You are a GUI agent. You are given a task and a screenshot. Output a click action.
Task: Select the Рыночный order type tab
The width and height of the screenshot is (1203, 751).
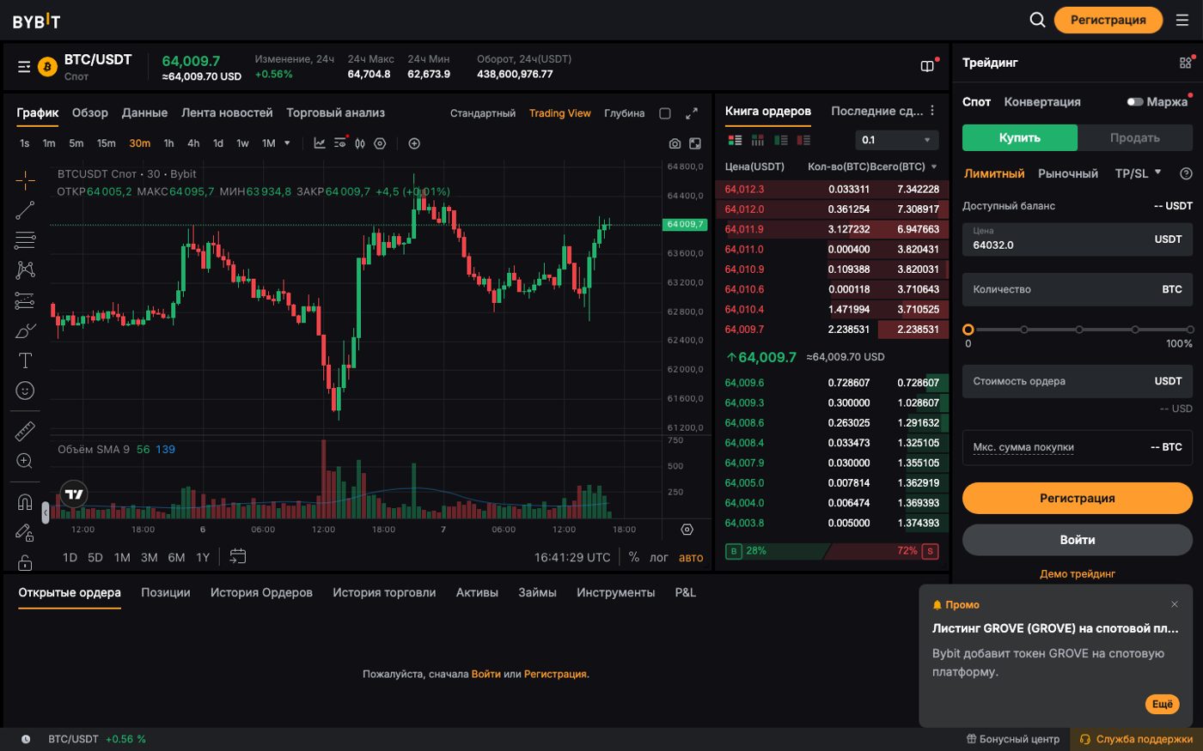(x=1068, y=173)
